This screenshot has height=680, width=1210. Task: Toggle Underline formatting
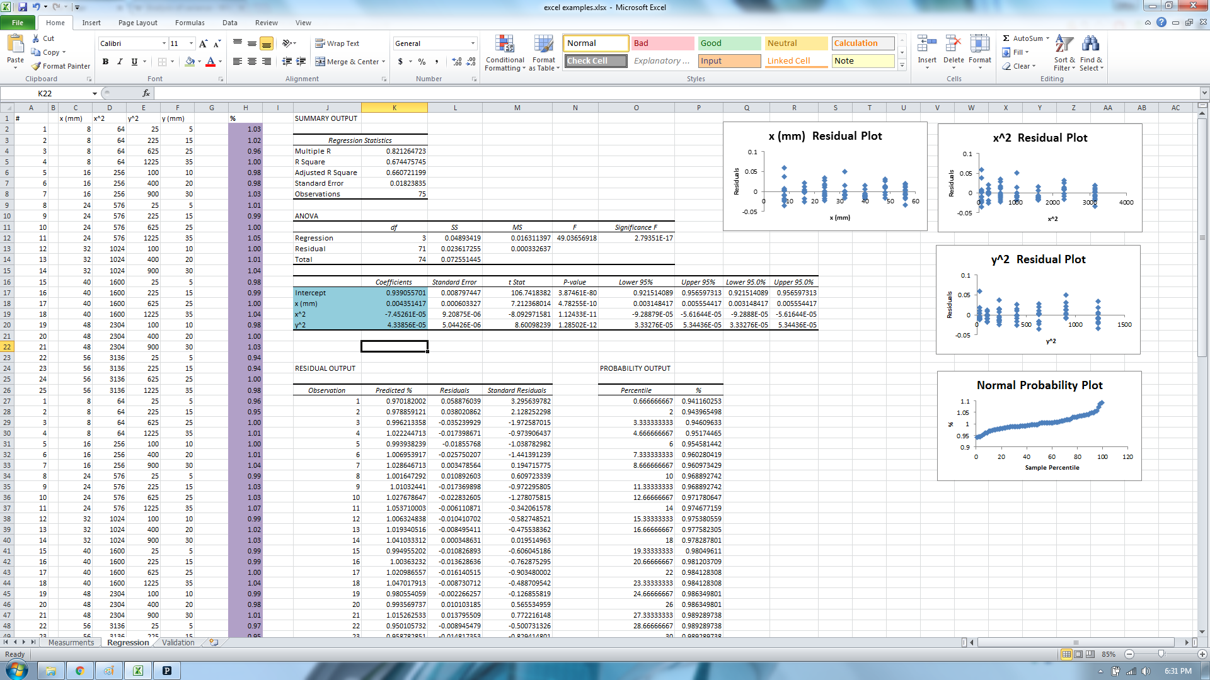[x=134, y=62]
